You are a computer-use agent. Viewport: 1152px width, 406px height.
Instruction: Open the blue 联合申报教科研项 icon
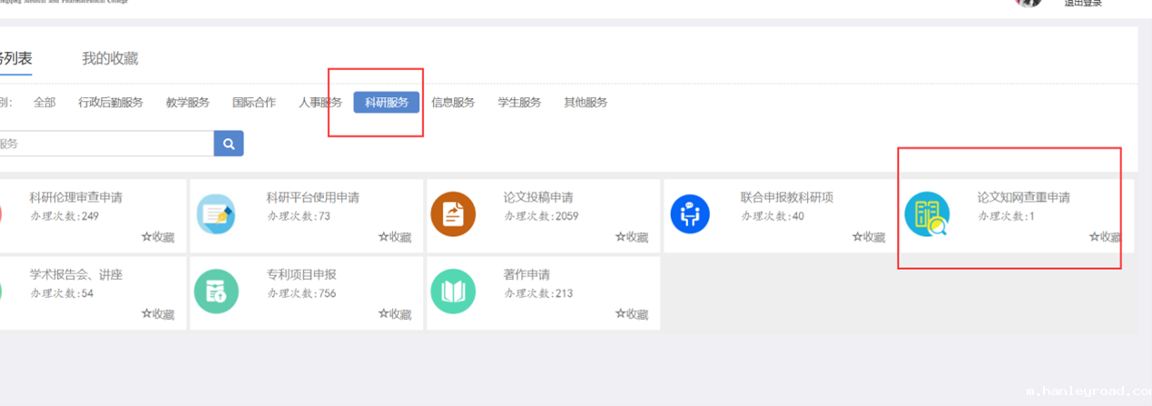click(x=690, y=215)
